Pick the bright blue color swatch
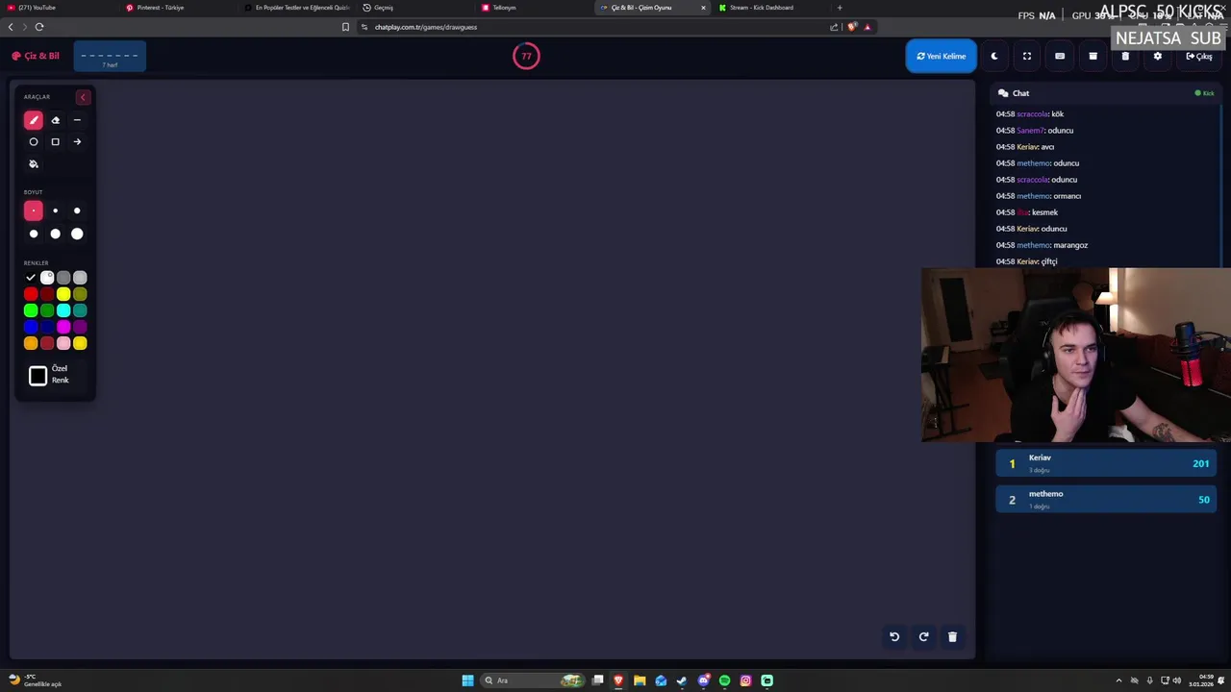 click(31, 327)
